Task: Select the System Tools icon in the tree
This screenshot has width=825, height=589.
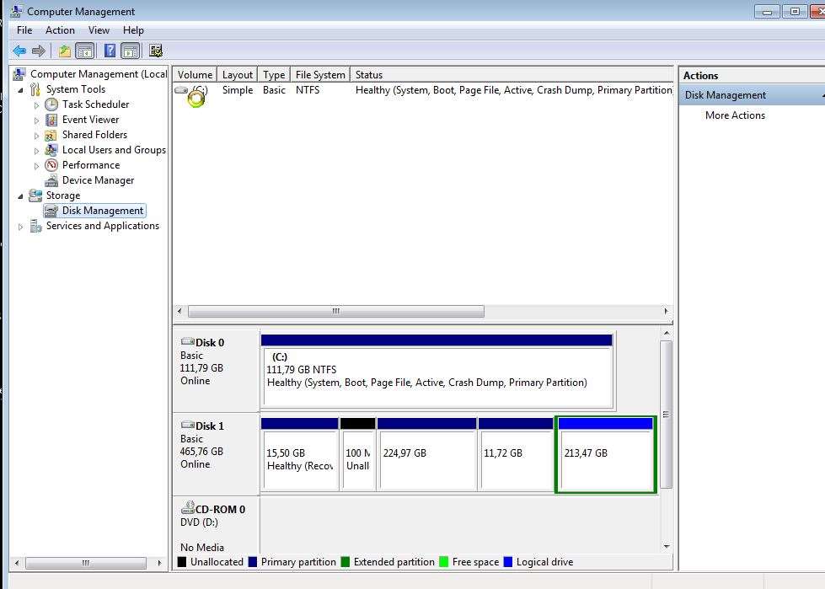Action: (x=35, y=89)
